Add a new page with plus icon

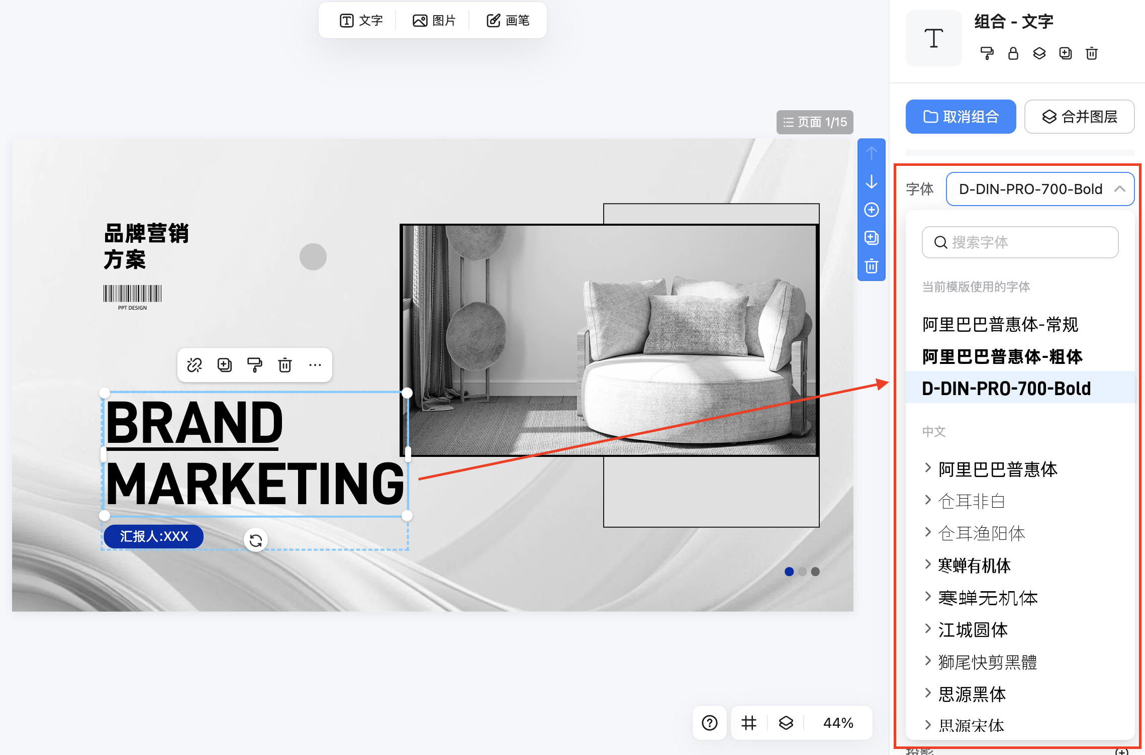tap(872, 210)
